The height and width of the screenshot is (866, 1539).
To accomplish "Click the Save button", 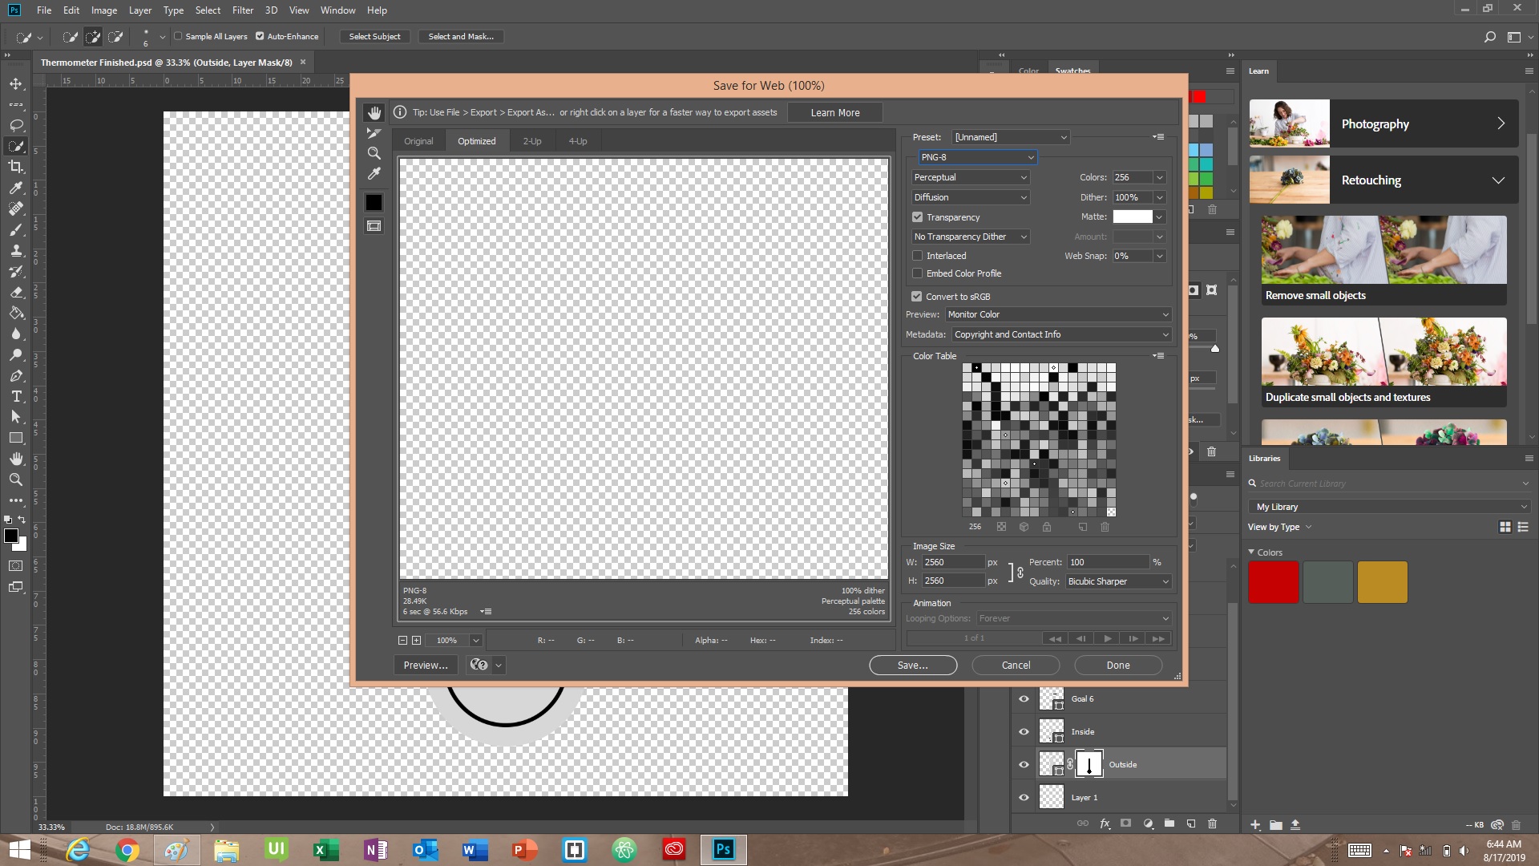I will click(912, 664).
